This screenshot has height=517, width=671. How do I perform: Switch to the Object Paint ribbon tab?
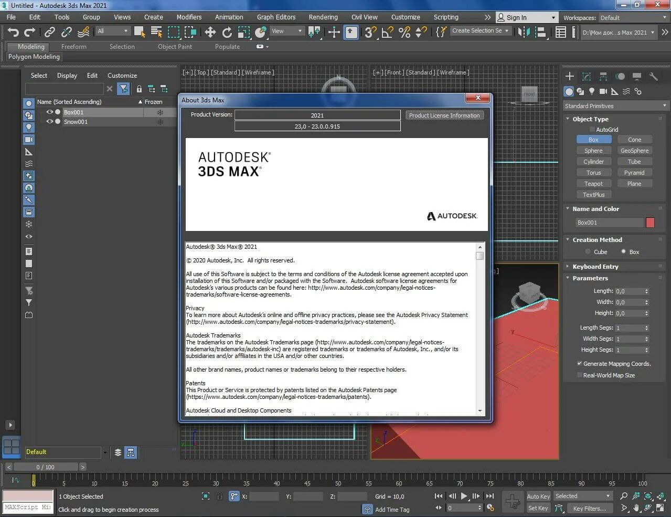click(175, 46)
